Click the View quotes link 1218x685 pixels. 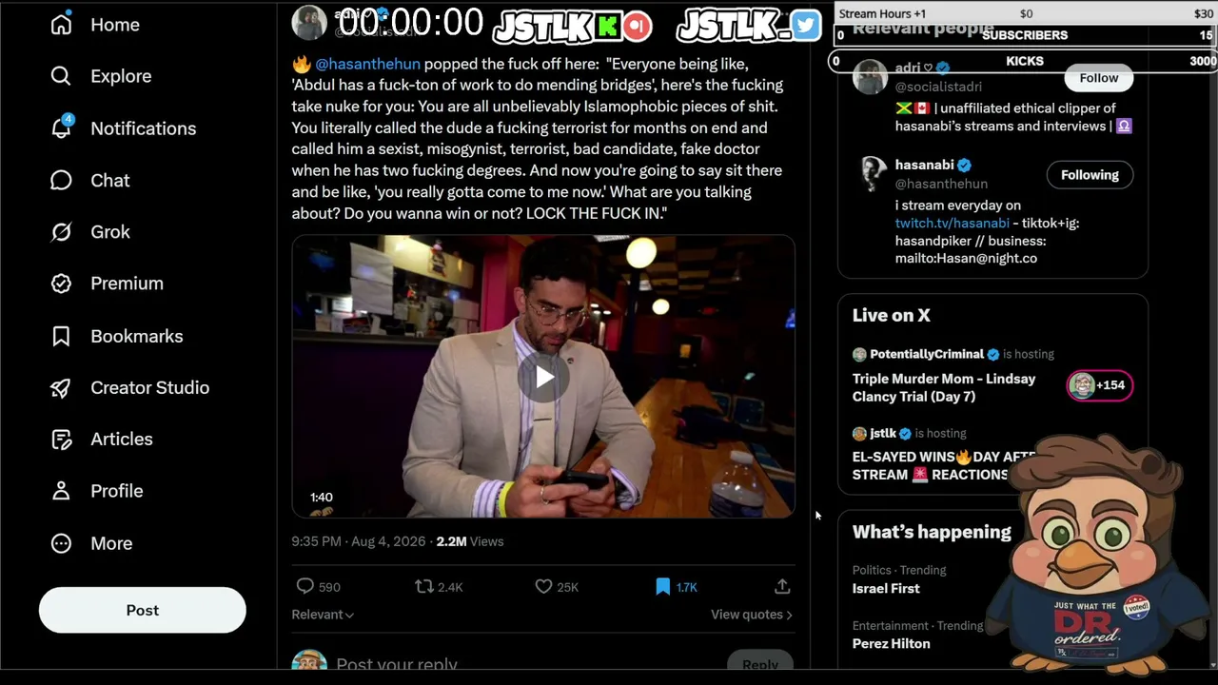click(x=752, y=615)
